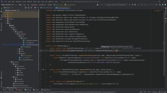The height and width of the screenshot is (93, 167).
Task: Start debugging with the green bug icon
Action: pyautogui.click(x=132, y=5)
